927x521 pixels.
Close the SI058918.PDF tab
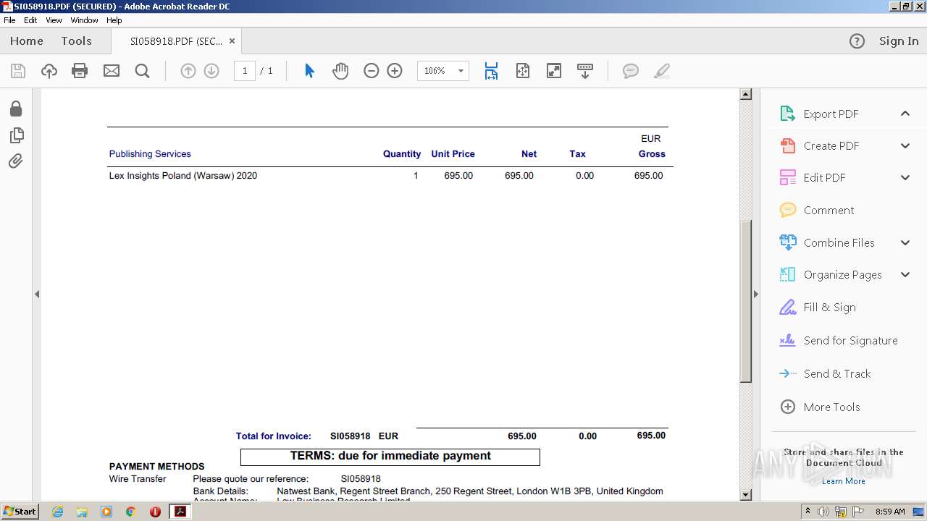point(232,41)
